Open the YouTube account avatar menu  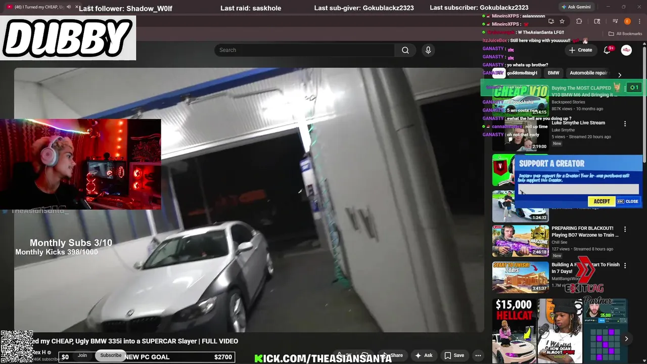(x=626, y=50)
